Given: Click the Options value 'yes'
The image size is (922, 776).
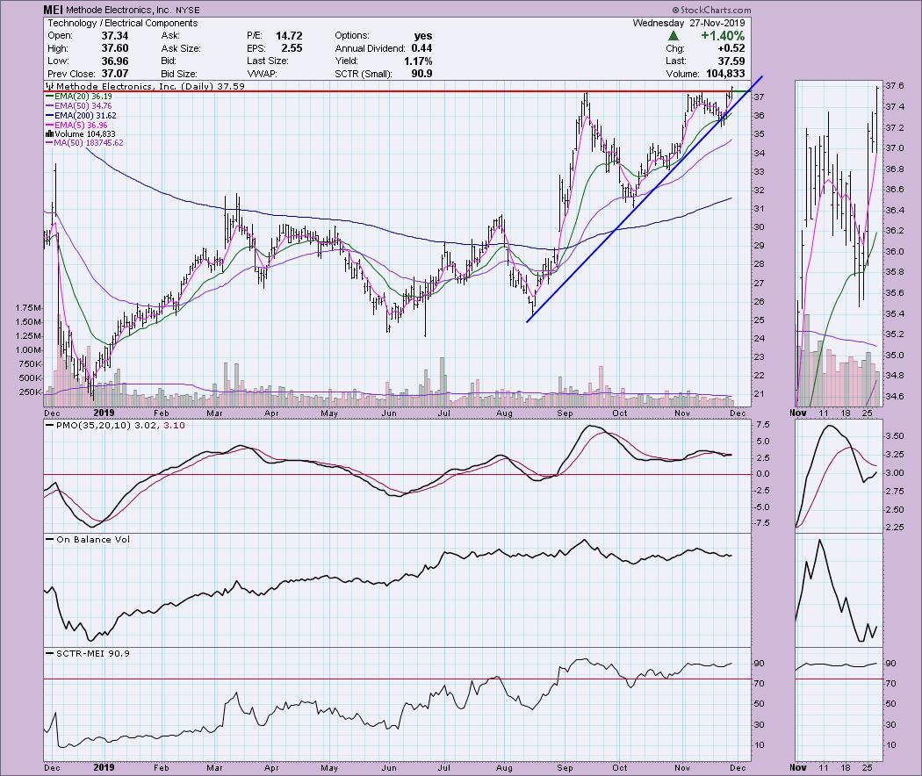Looking at the screenshot, I should (x=422, y=36).
